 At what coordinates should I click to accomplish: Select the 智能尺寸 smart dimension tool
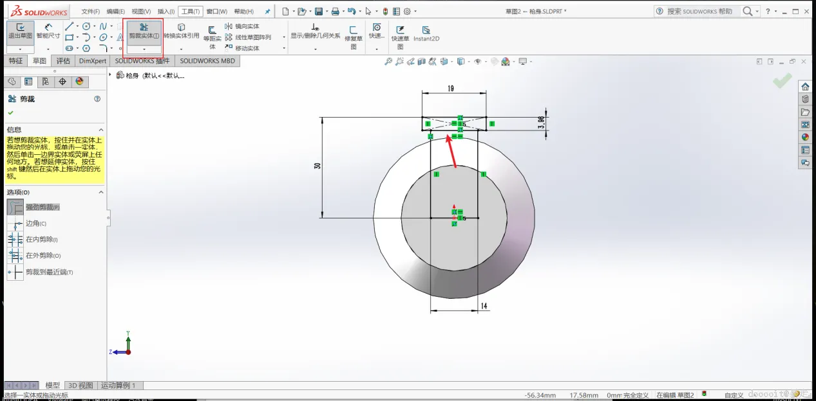[48, 31]
